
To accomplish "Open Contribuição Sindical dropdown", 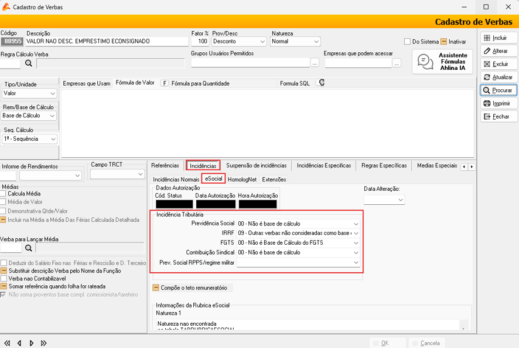I will [298, 252].
